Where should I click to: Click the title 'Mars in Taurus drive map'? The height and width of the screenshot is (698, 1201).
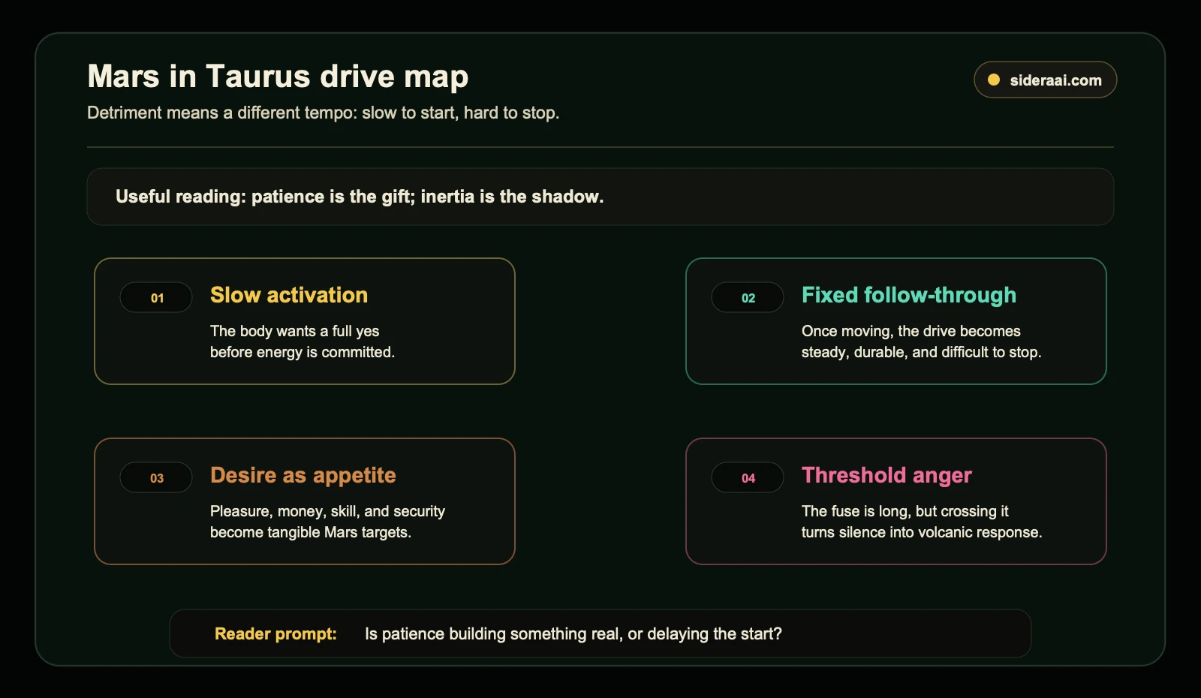[278, 77]
